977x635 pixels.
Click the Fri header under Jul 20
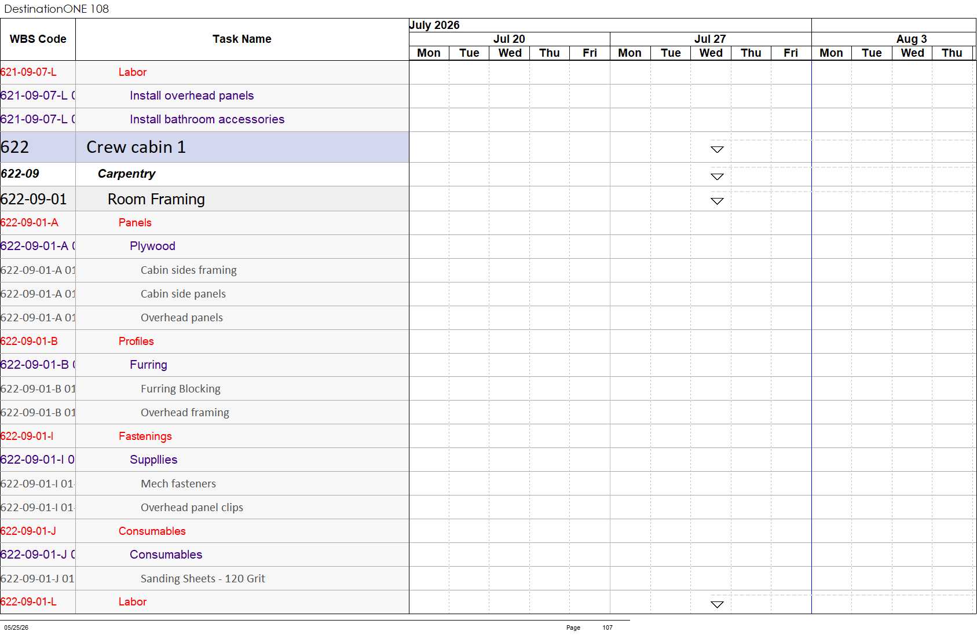tap(590, 53)
